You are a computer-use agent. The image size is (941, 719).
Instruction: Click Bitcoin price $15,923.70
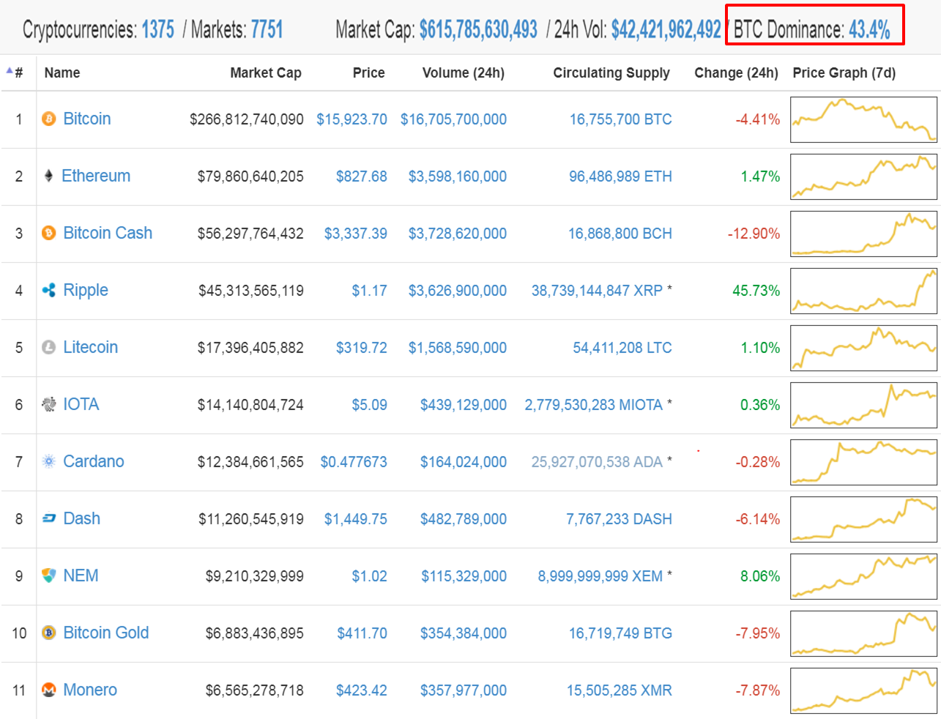coord(352,119)
